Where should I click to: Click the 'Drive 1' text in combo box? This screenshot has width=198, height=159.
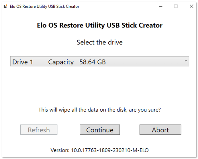tap(23, 62)
